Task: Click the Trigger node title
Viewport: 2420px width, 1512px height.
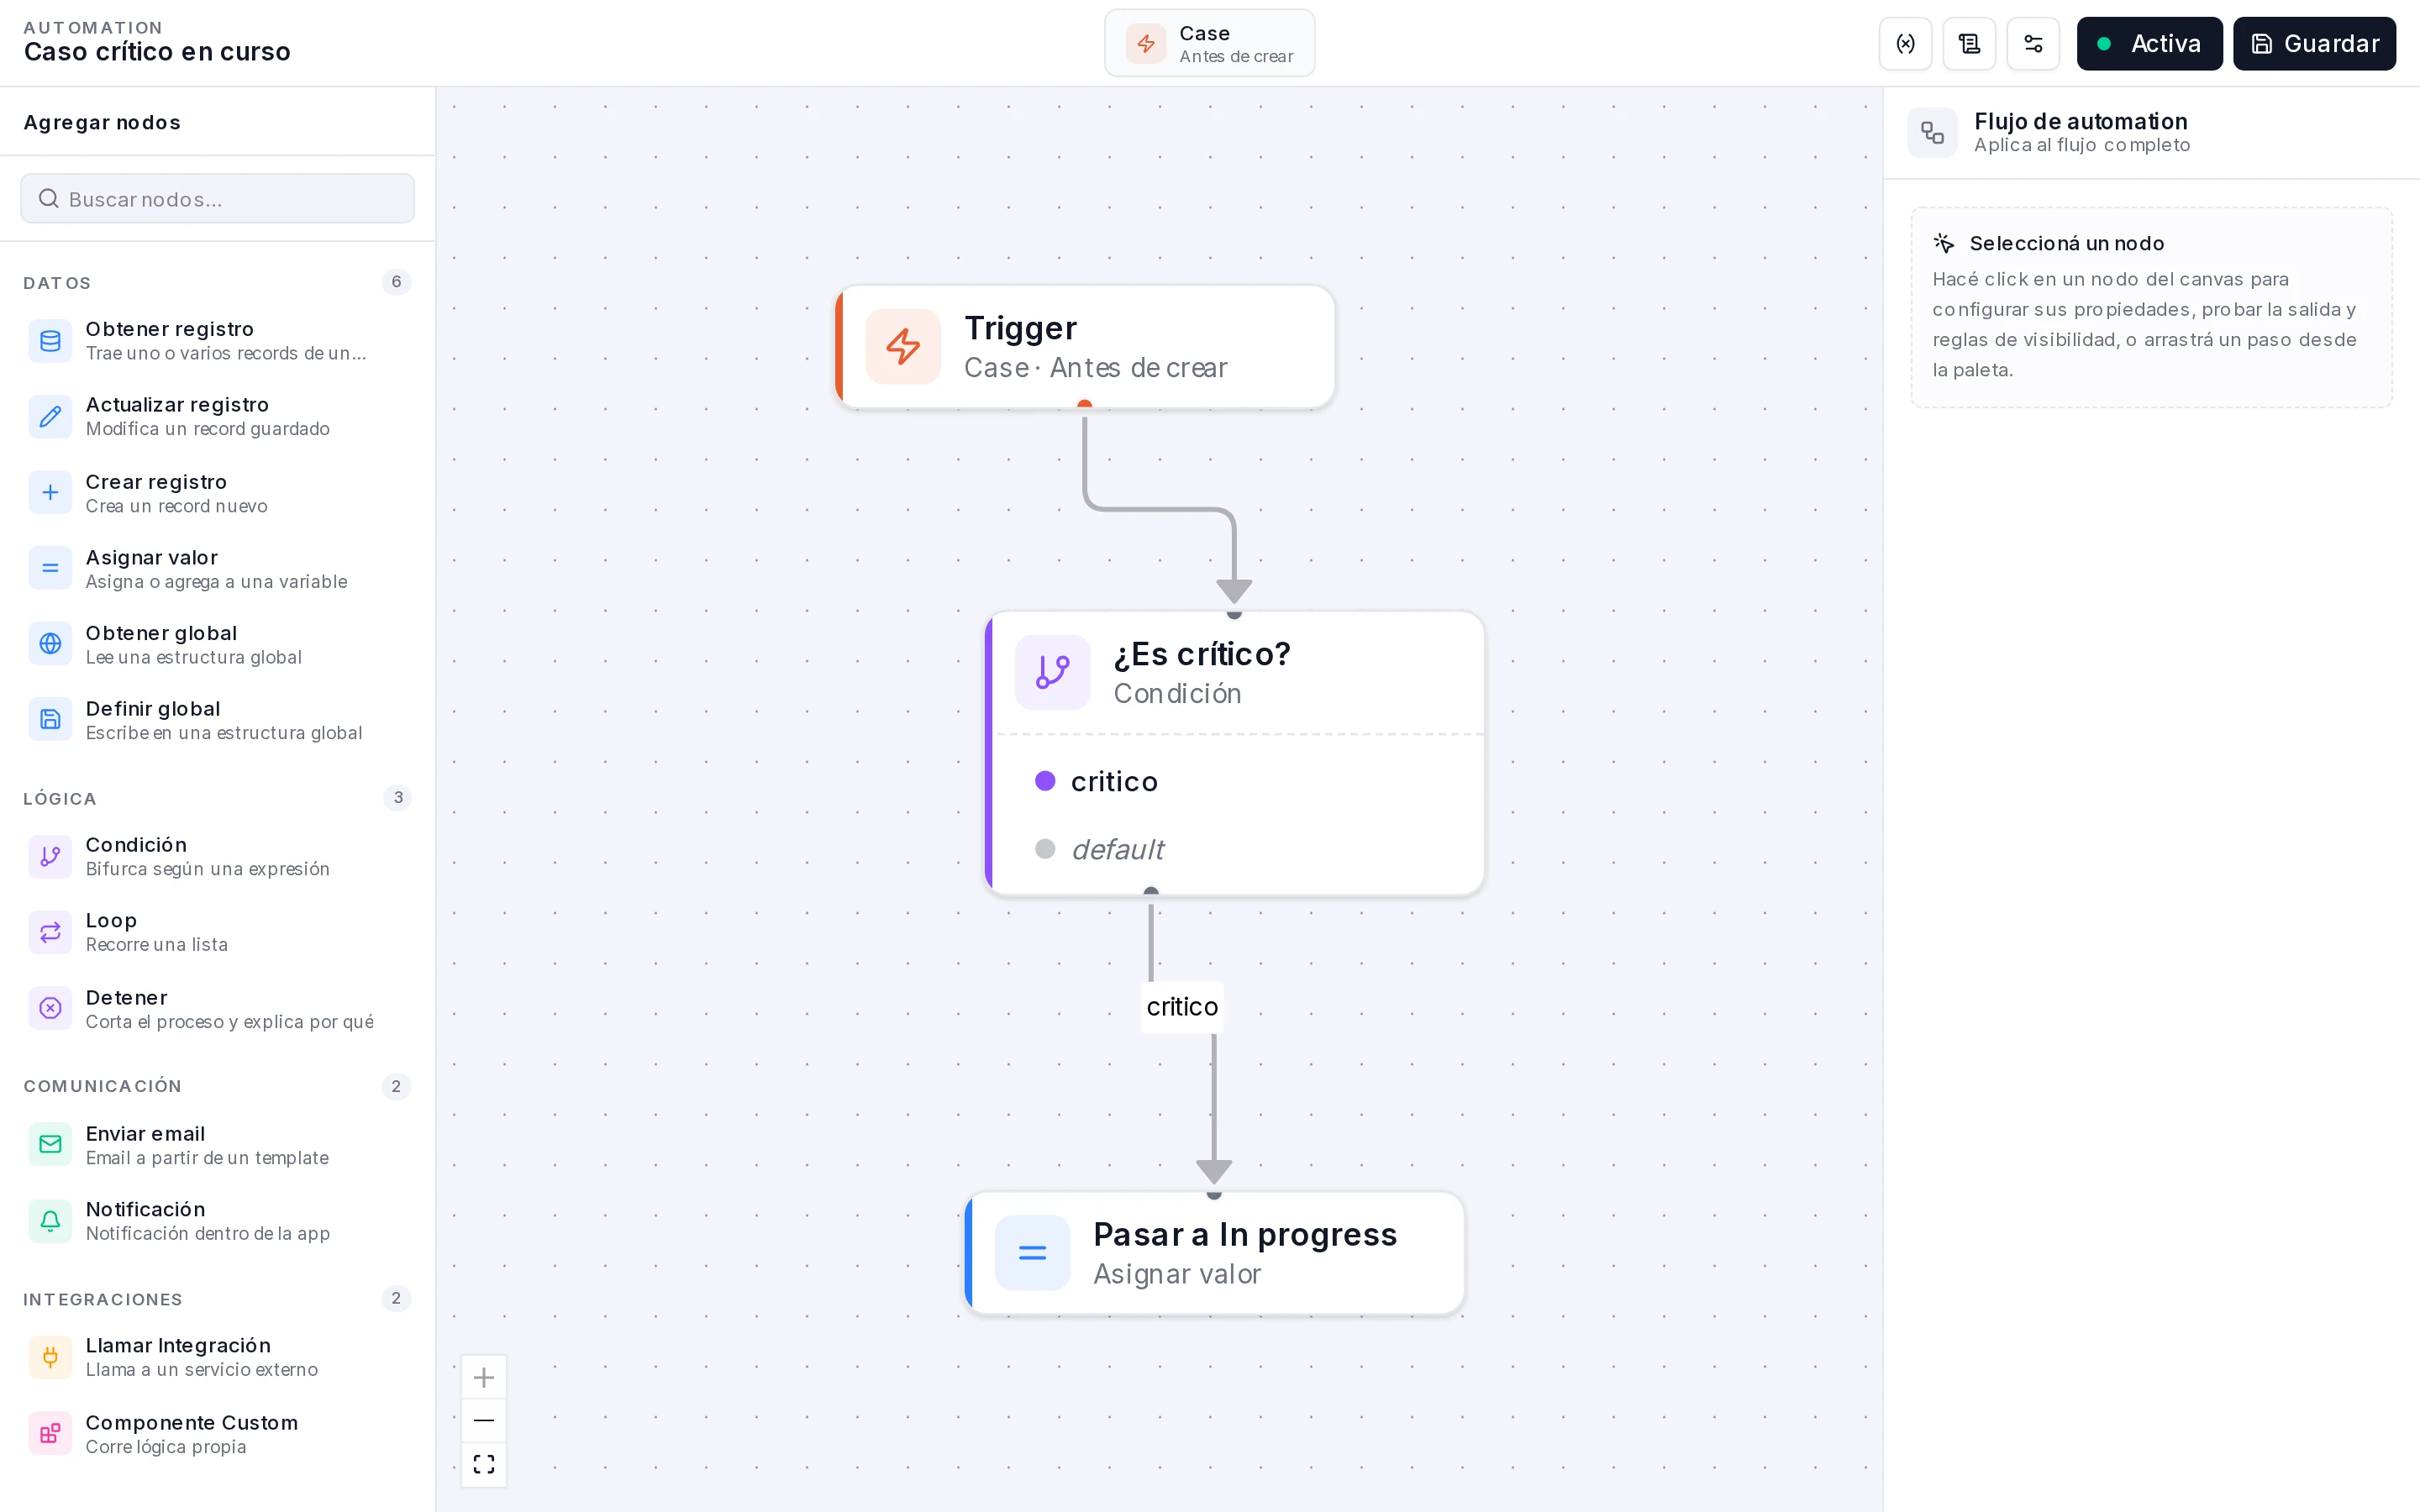Action: click(x=1020, y=328)
